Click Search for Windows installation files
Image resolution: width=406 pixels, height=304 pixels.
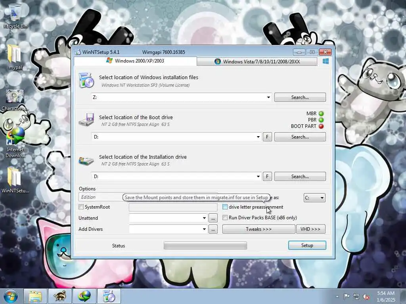[x=300, y=97]
